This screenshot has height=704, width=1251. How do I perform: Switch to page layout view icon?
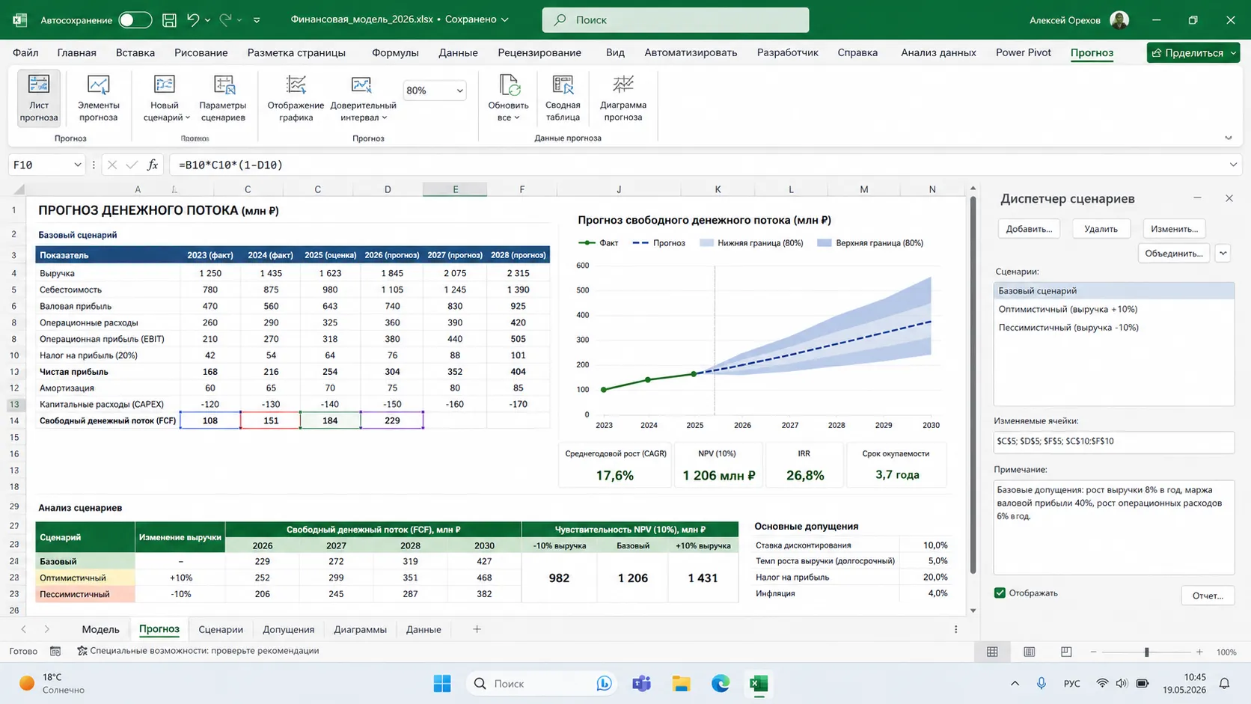(1030, 652)
